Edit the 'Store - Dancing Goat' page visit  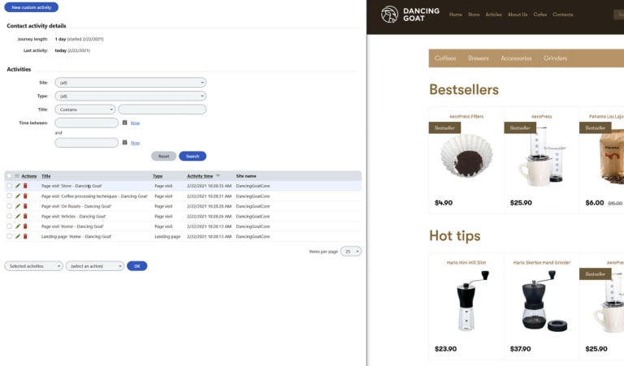click(18, 186)
